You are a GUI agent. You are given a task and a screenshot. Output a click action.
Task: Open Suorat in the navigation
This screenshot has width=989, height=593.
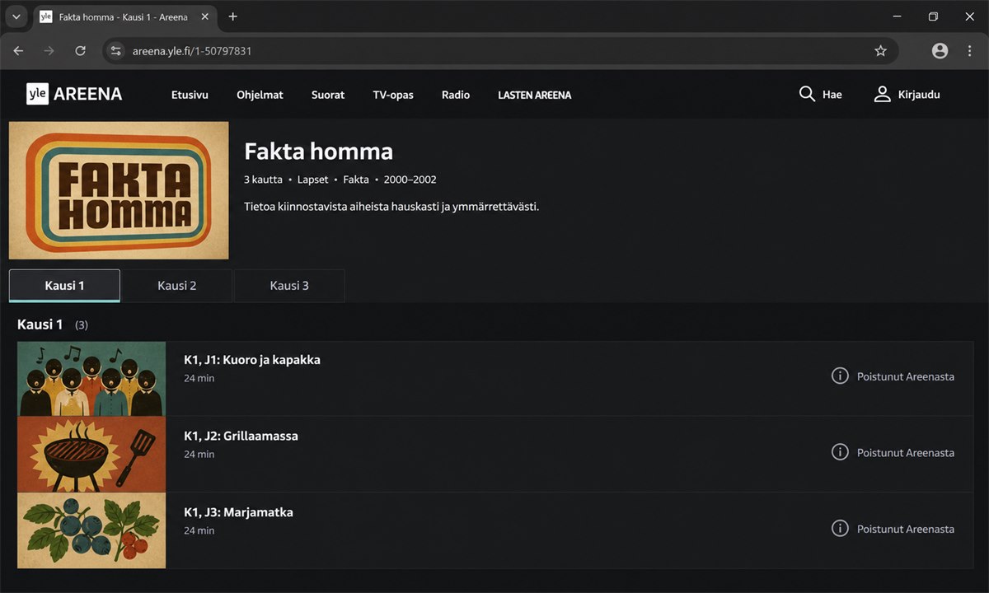pyautogui.click(x=328, y=95)
